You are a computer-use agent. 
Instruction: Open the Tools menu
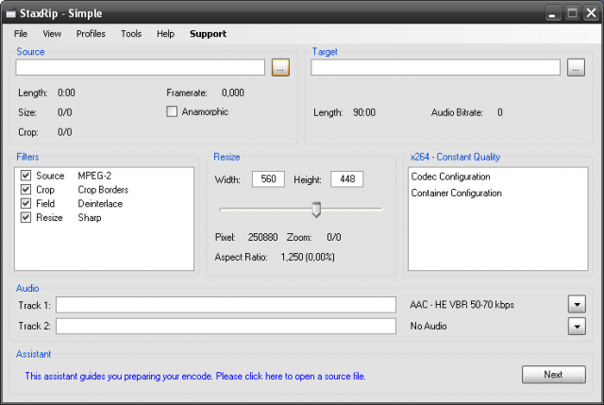click(131, 34)
